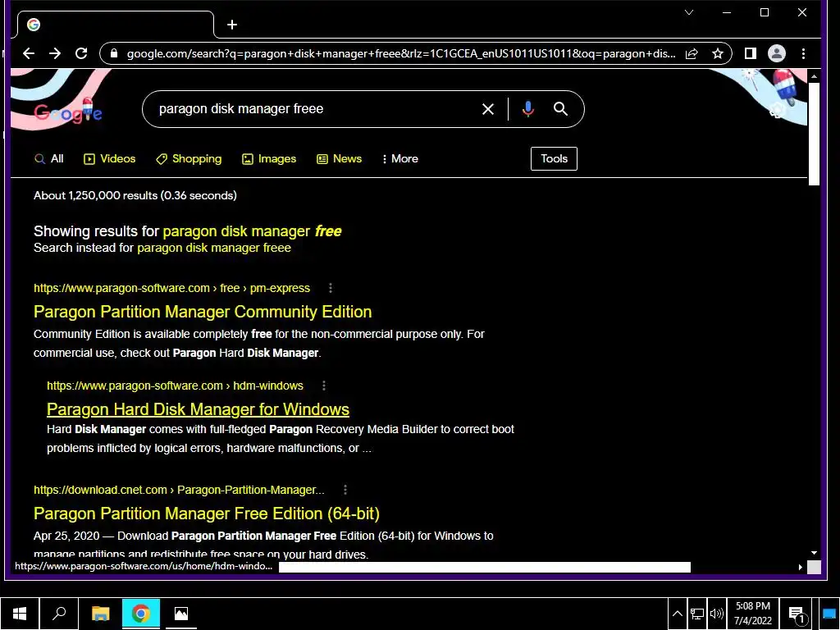Switch to News results
Image resolution: width=840 pixels, height=630 pixels.
339,159
